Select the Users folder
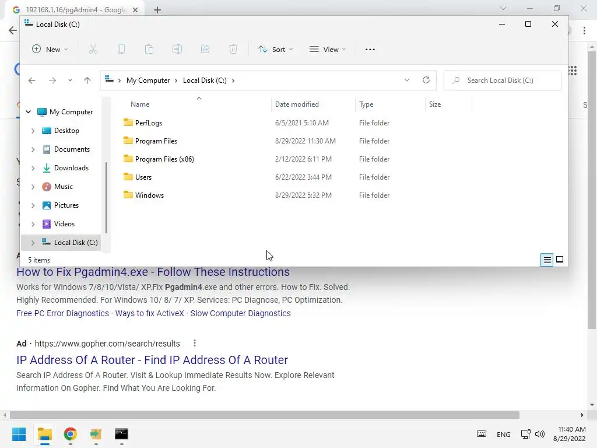The height and width of the screenshot is (448, 597). (143, 177)
